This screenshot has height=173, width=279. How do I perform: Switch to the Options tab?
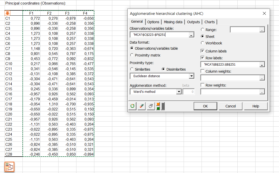[x=153, y=22]
